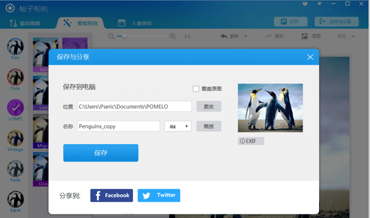Click the save location path field
The image size is (370, 218).
point(135,106)
